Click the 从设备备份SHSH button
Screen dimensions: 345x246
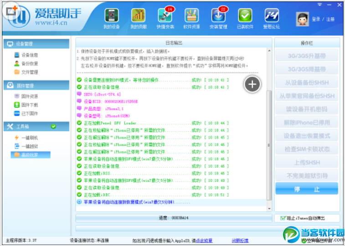click(307, 82)
